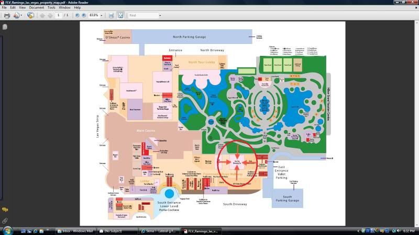Open the Pages panel icon in sidebar
The image size is (419, 235).
(5, 27)
